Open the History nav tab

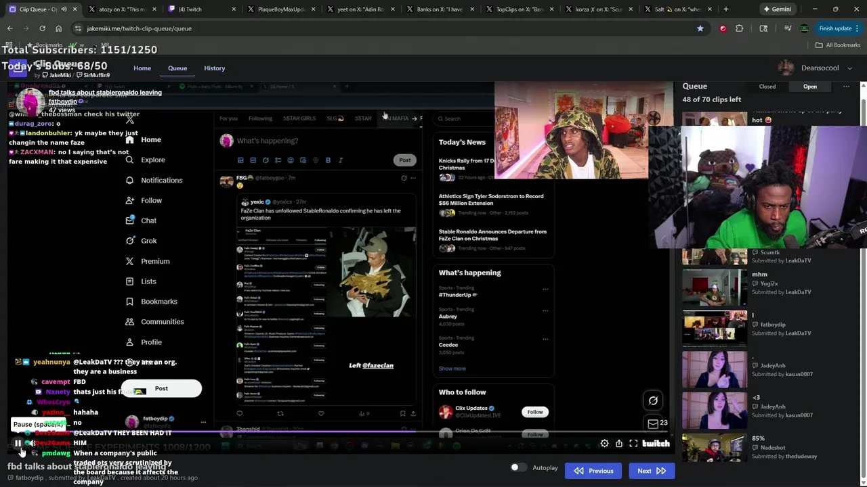pyautogui.click(x=215, y=68)
